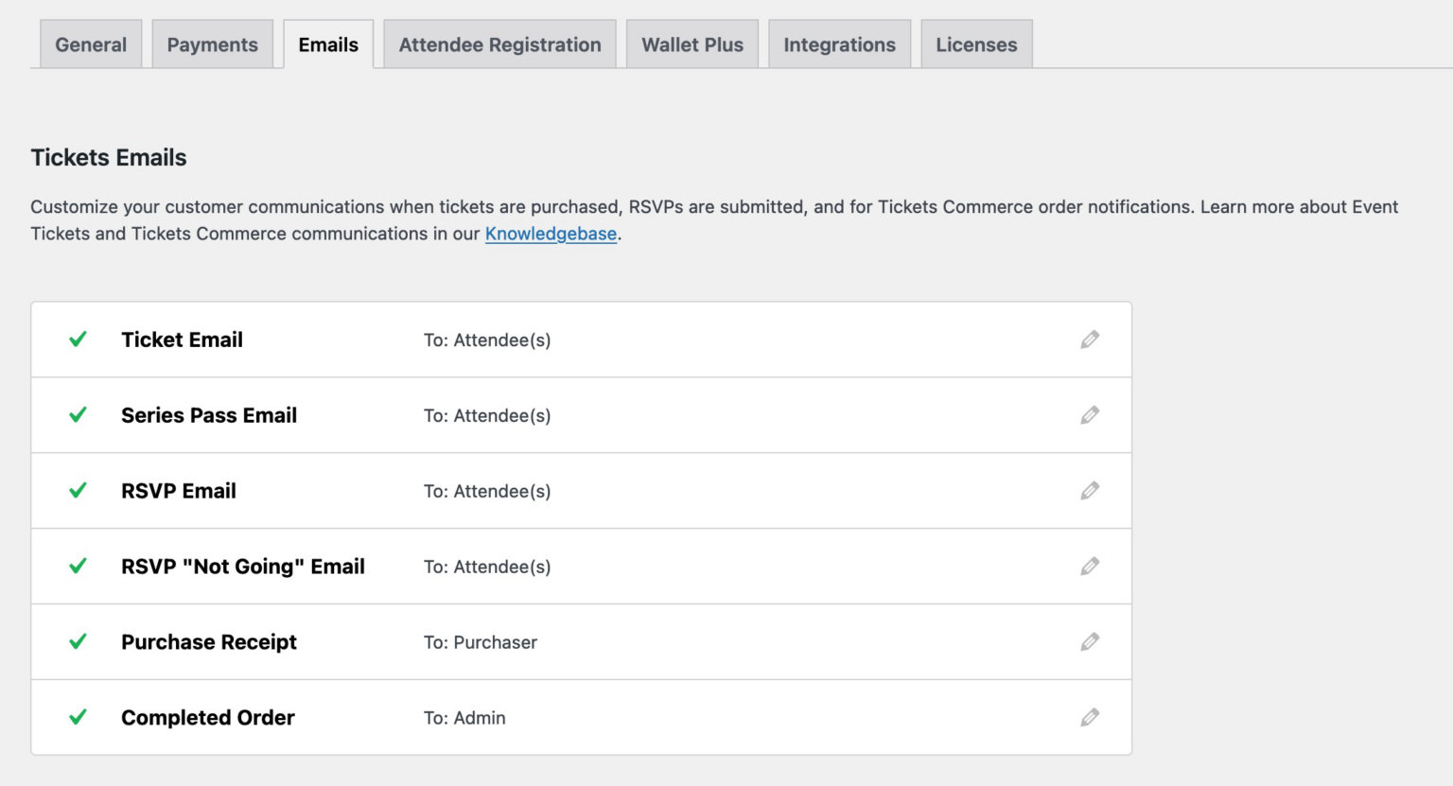Click pencil icon for RSVP "Not Going" Email
Screen dimensions: 1453x786
tap(1090, 567)
